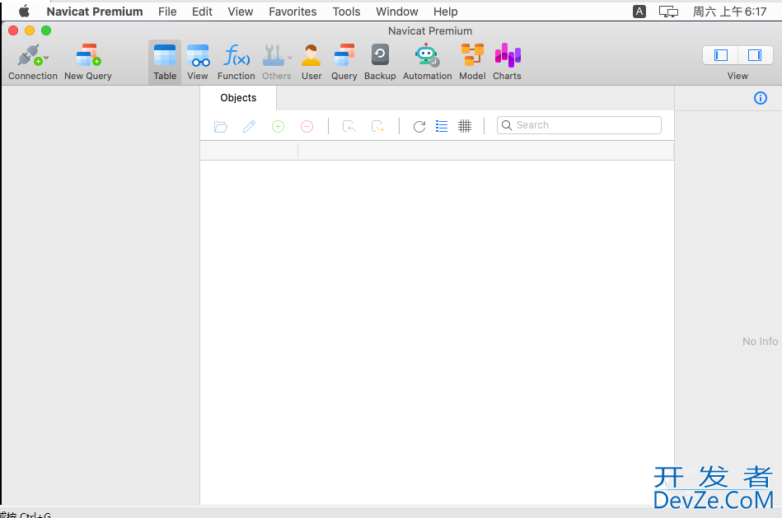Open the Connection dropdown arrow
782x518 pixels.
(x=46, y=58)
